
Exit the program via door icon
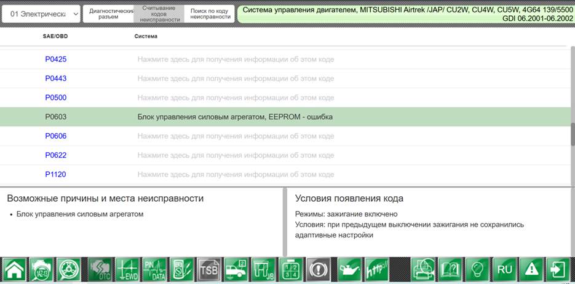click(558, 270)
